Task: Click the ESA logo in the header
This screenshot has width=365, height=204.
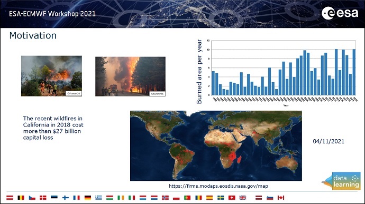Action: (340, 13)
